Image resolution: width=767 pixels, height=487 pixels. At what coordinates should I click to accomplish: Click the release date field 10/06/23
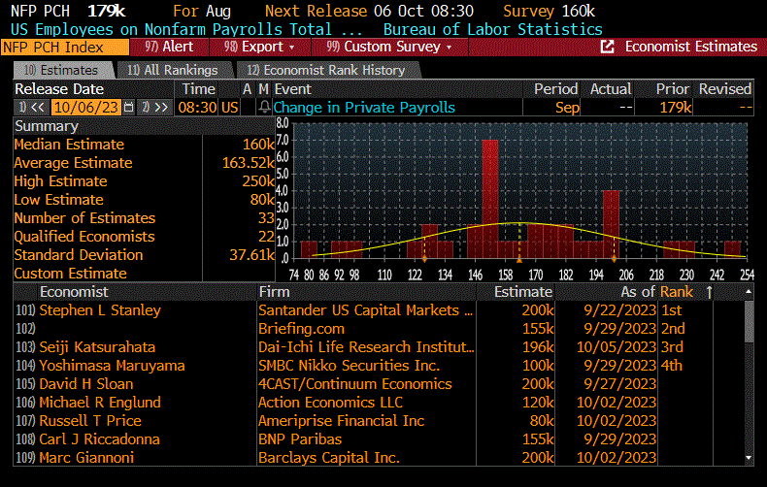(x=86, y=108)
